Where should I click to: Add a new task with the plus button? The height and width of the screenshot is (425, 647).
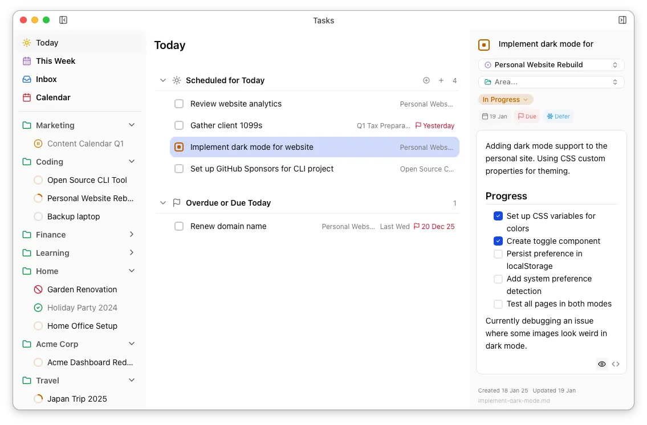[x=441, y=80]
